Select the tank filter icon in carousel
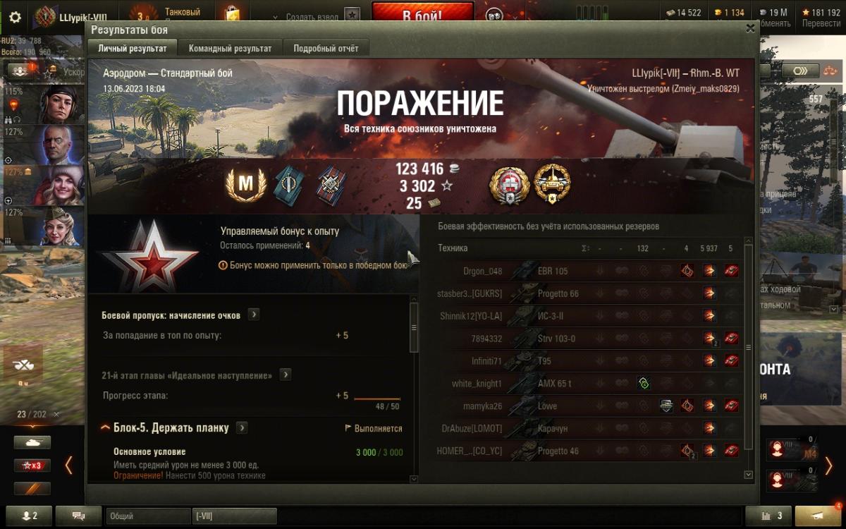Image resolution: width=846 pixels, height=529 pixels. [x=32, y=442]
